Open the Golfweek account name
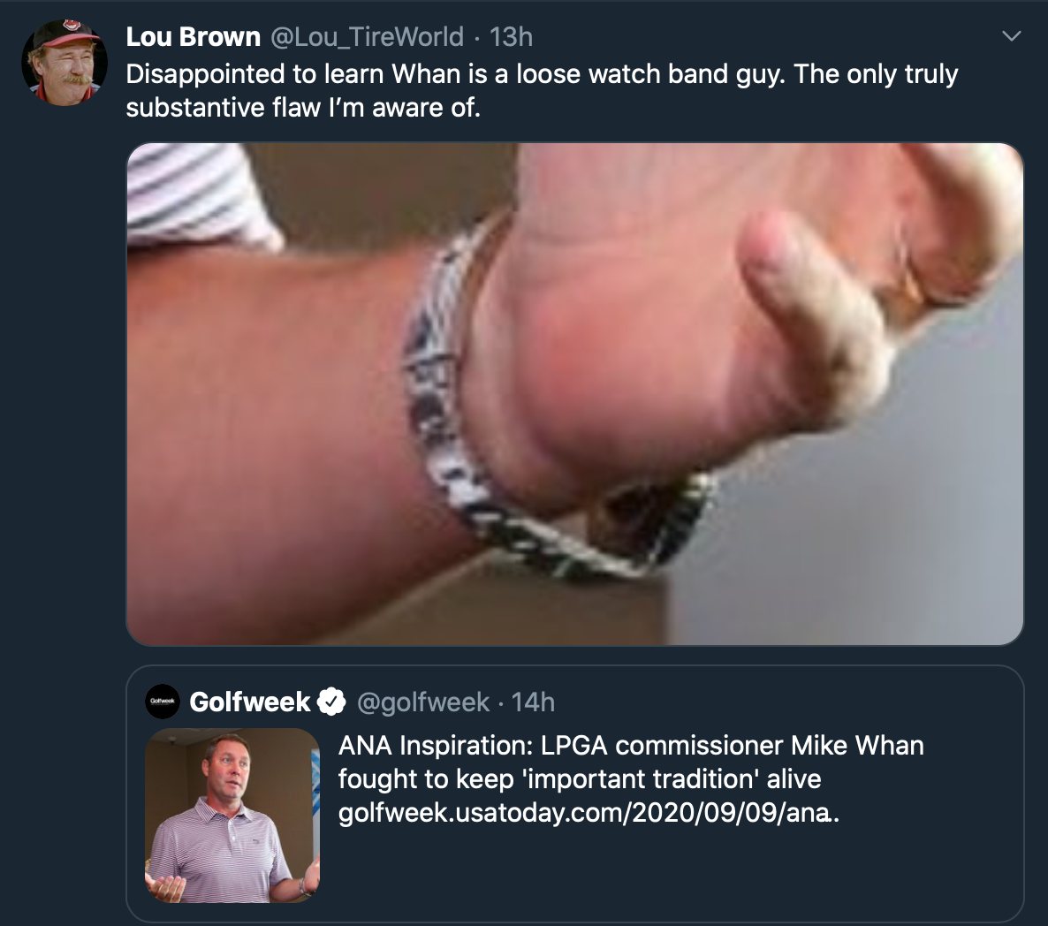This screenshot has width=1048, height=926. [250, 702]
